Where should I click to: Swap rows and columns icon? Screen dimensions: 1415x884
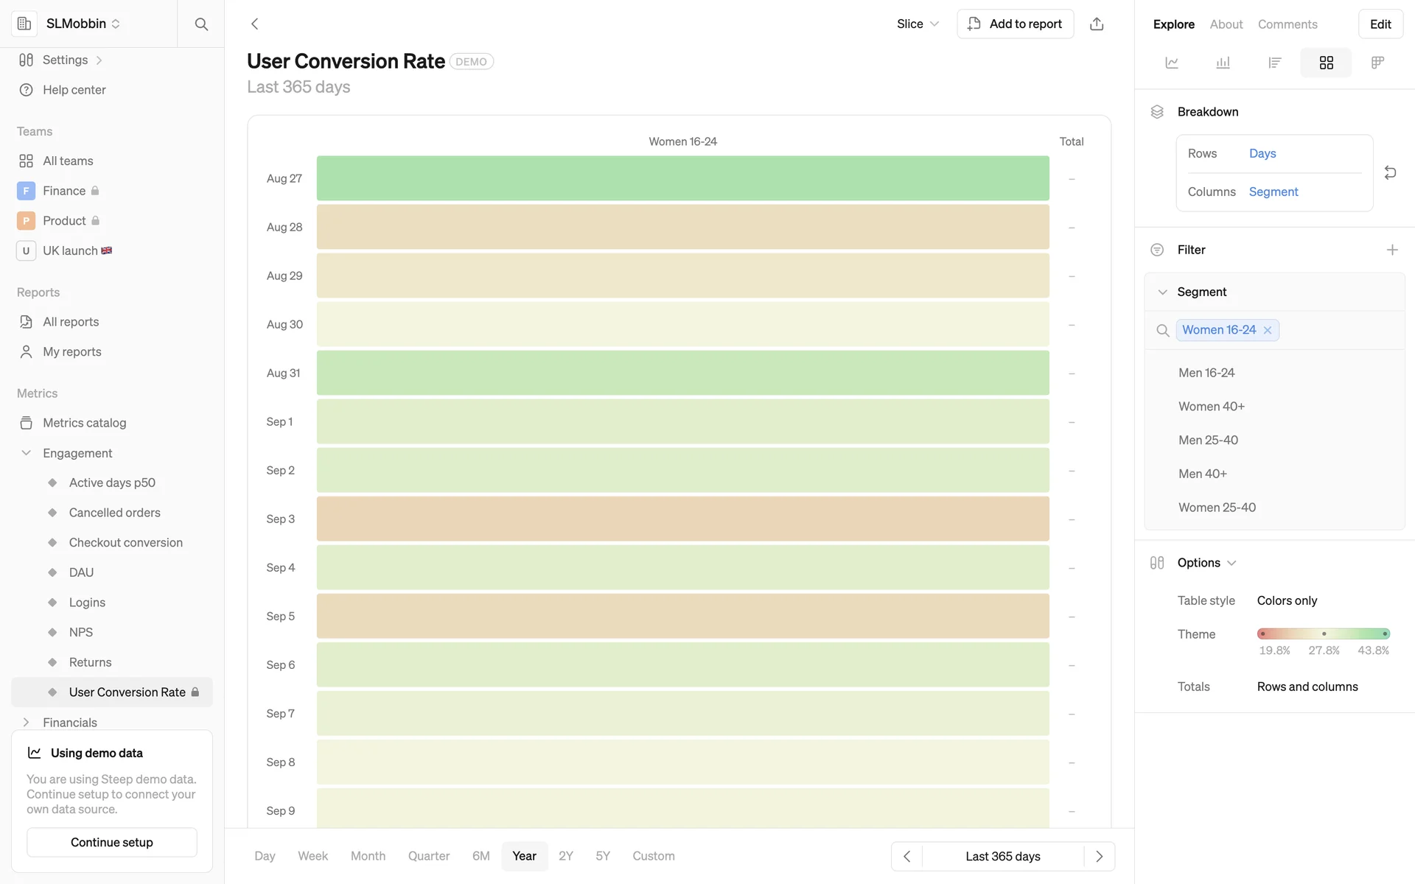coord(1390,172)
